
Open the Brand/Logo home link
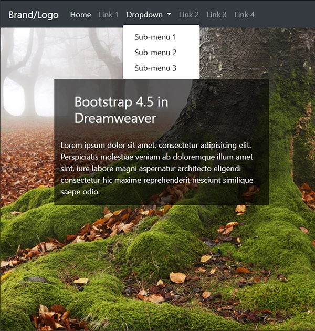pos(33,15)
